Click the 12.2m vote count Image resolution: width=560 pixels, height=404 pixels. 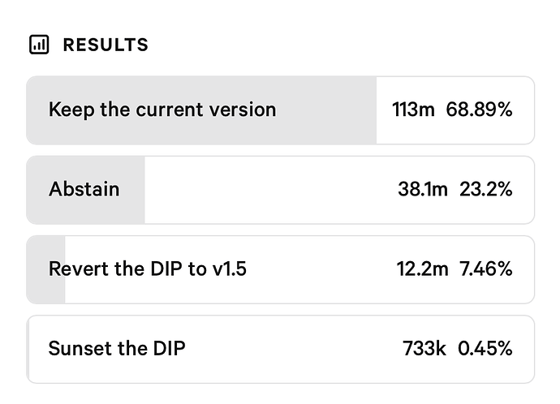click(x=422, y=269)
